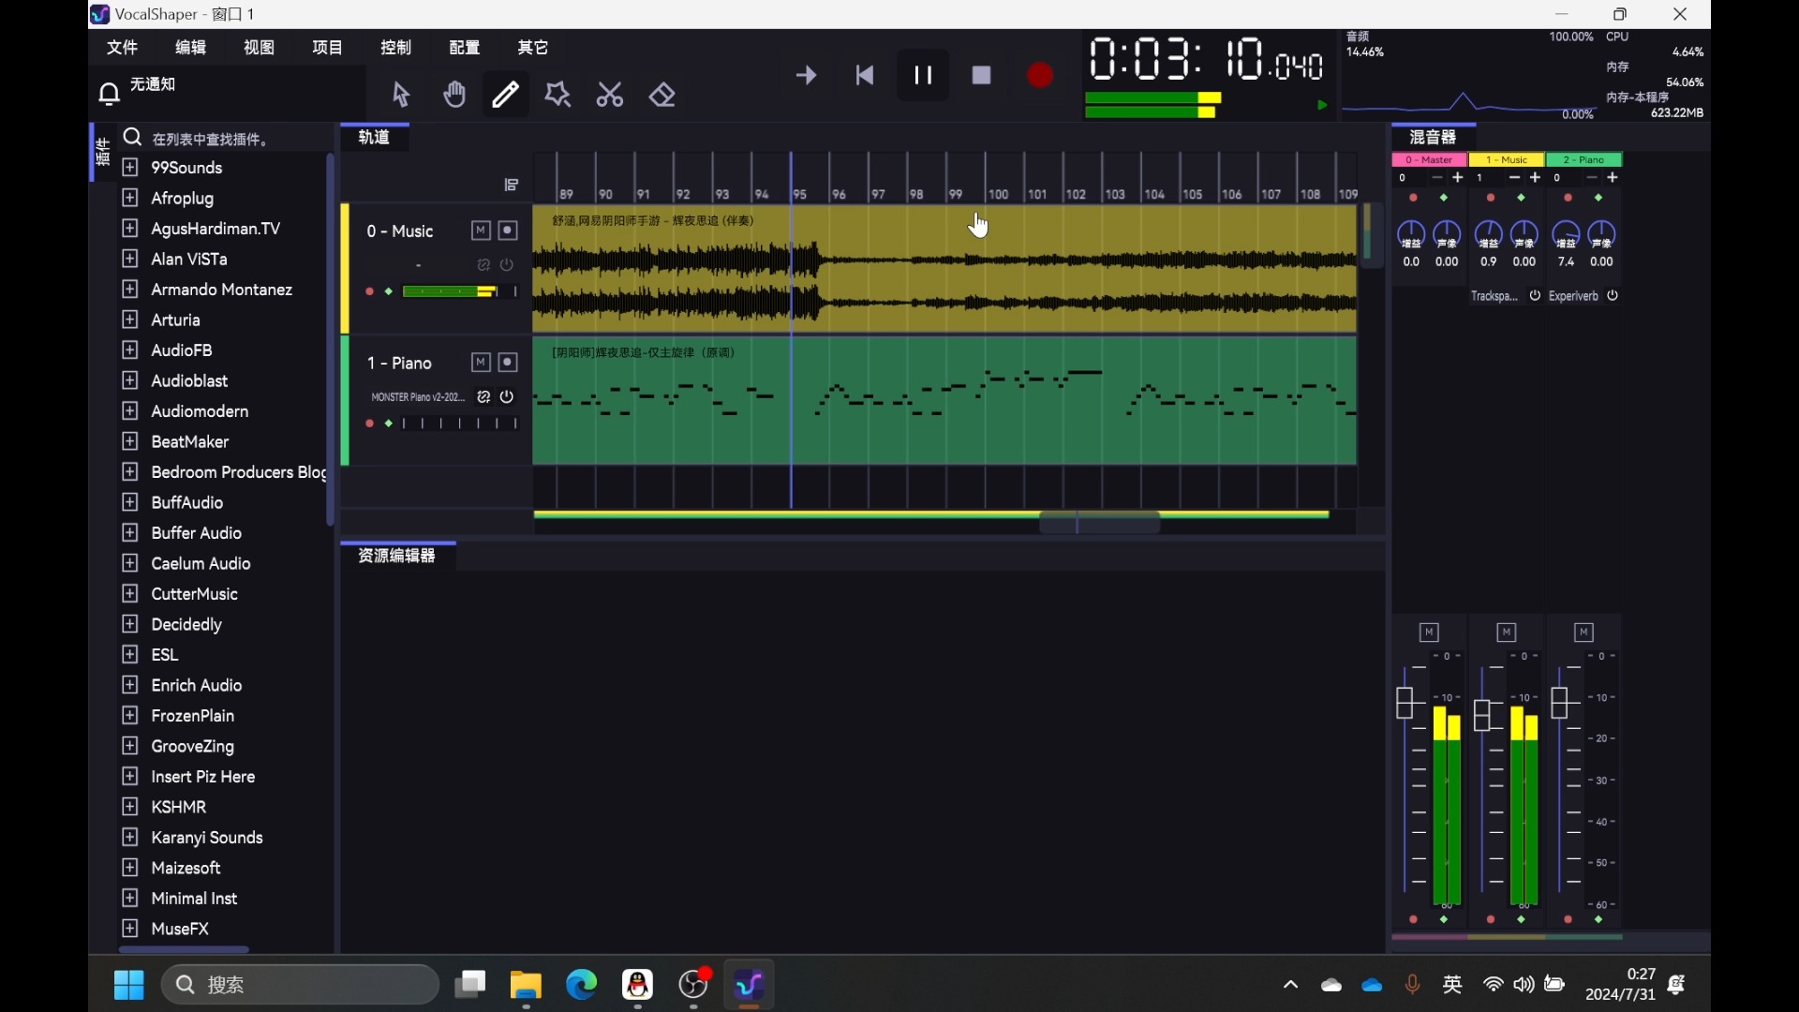Open the 文件 menu

click(x=123, y=48)
